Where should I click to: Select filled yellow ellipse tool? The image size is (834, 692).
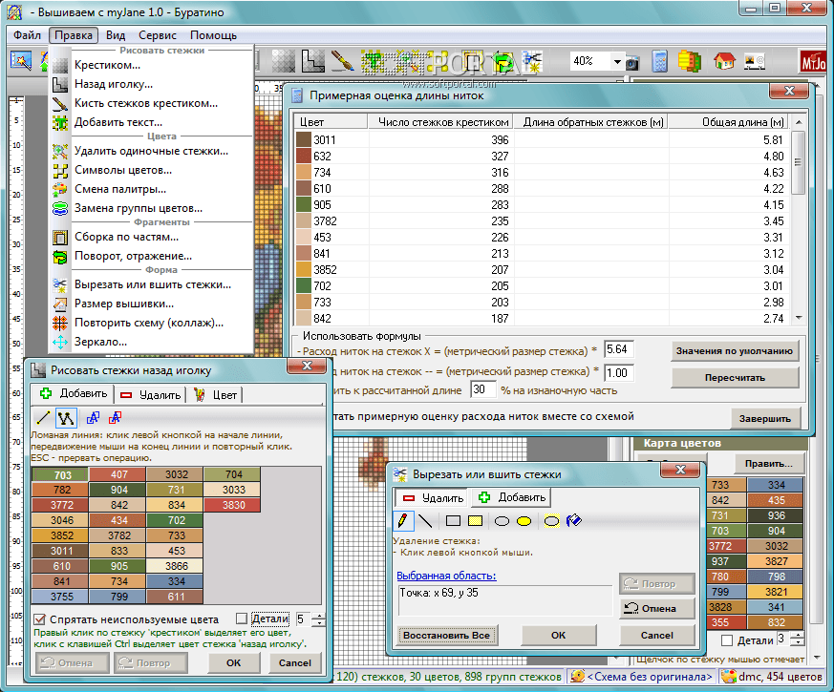[x=524, y=521]
